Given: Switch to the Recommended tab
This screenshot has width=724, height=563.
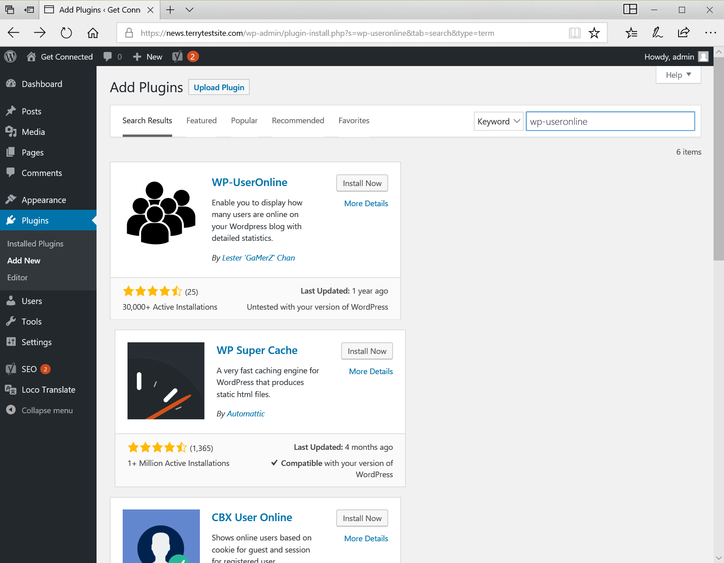Looking at the screenshot, I should (x=298, y=120).
